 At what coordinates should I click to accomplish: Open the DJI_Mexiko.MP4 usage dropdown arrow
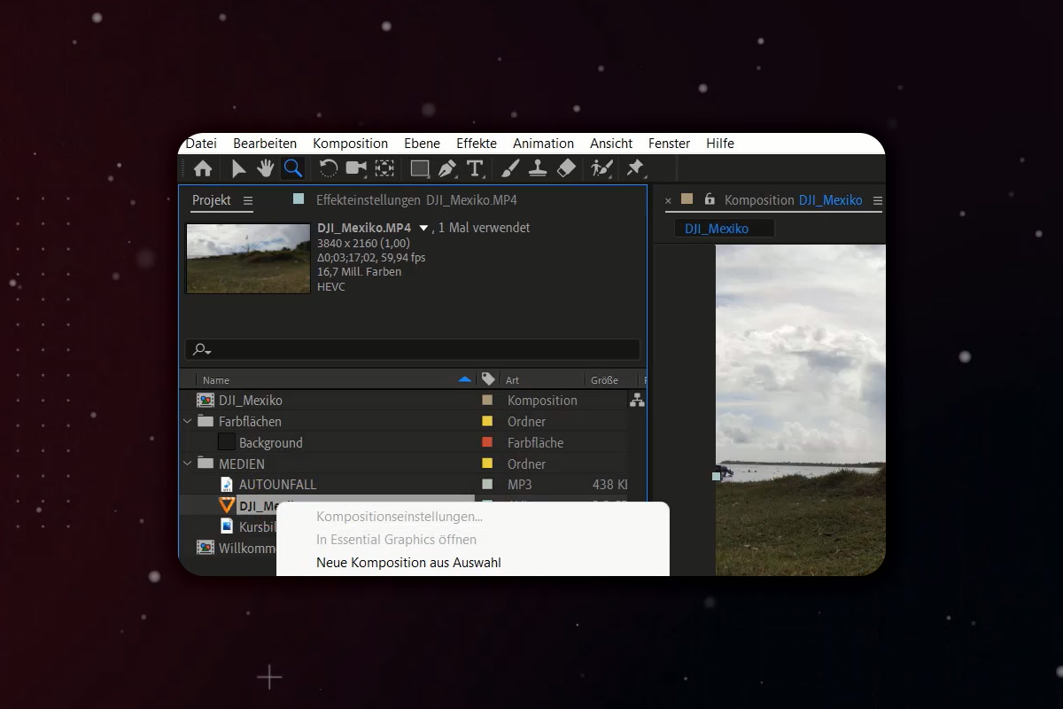[x=423, y=228]
